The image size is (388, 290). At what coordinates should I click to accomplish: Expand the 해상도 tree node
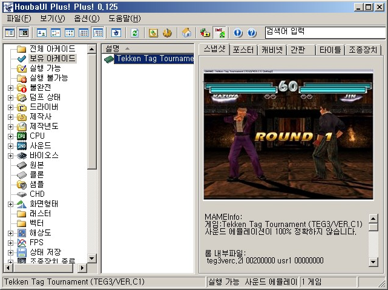click(10, 233)
